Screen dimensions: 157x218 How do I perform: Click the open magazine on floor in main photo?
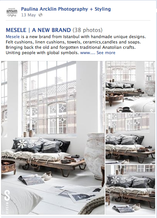(x=31, y=180)
